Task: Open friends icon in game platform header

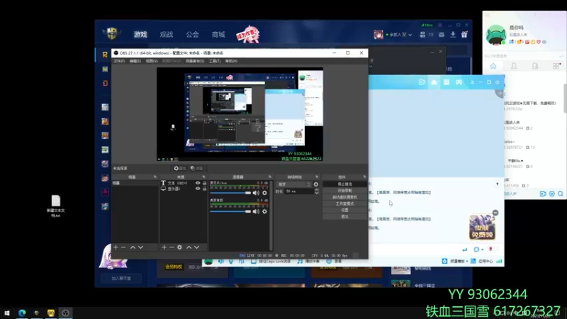Action: [422, 35]
